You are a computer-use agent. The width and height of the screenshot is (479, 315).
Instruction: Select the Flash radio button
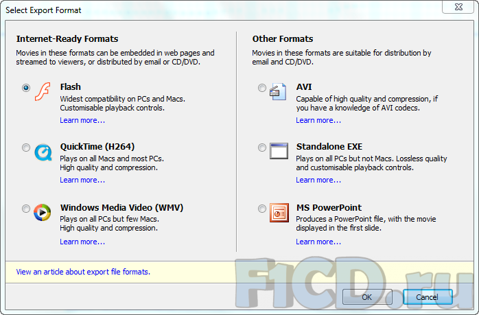click(26, 88)
